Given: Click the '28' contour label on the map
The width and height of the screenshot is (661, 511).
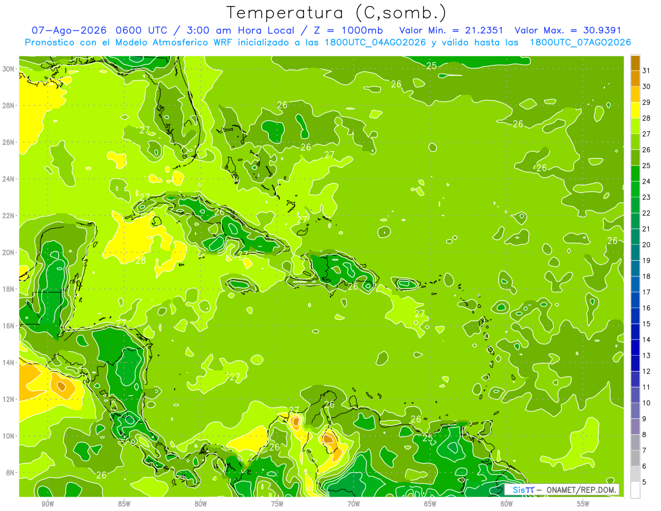Looking at the screenshot, I should tap(141, 260).
